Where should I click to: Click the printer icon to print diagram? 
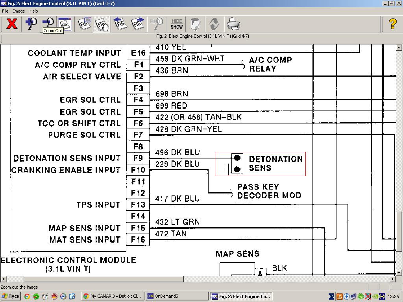233,24
